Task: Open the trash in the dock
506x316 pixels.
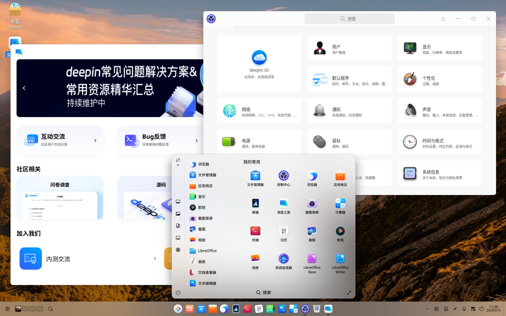Action: 317,309
